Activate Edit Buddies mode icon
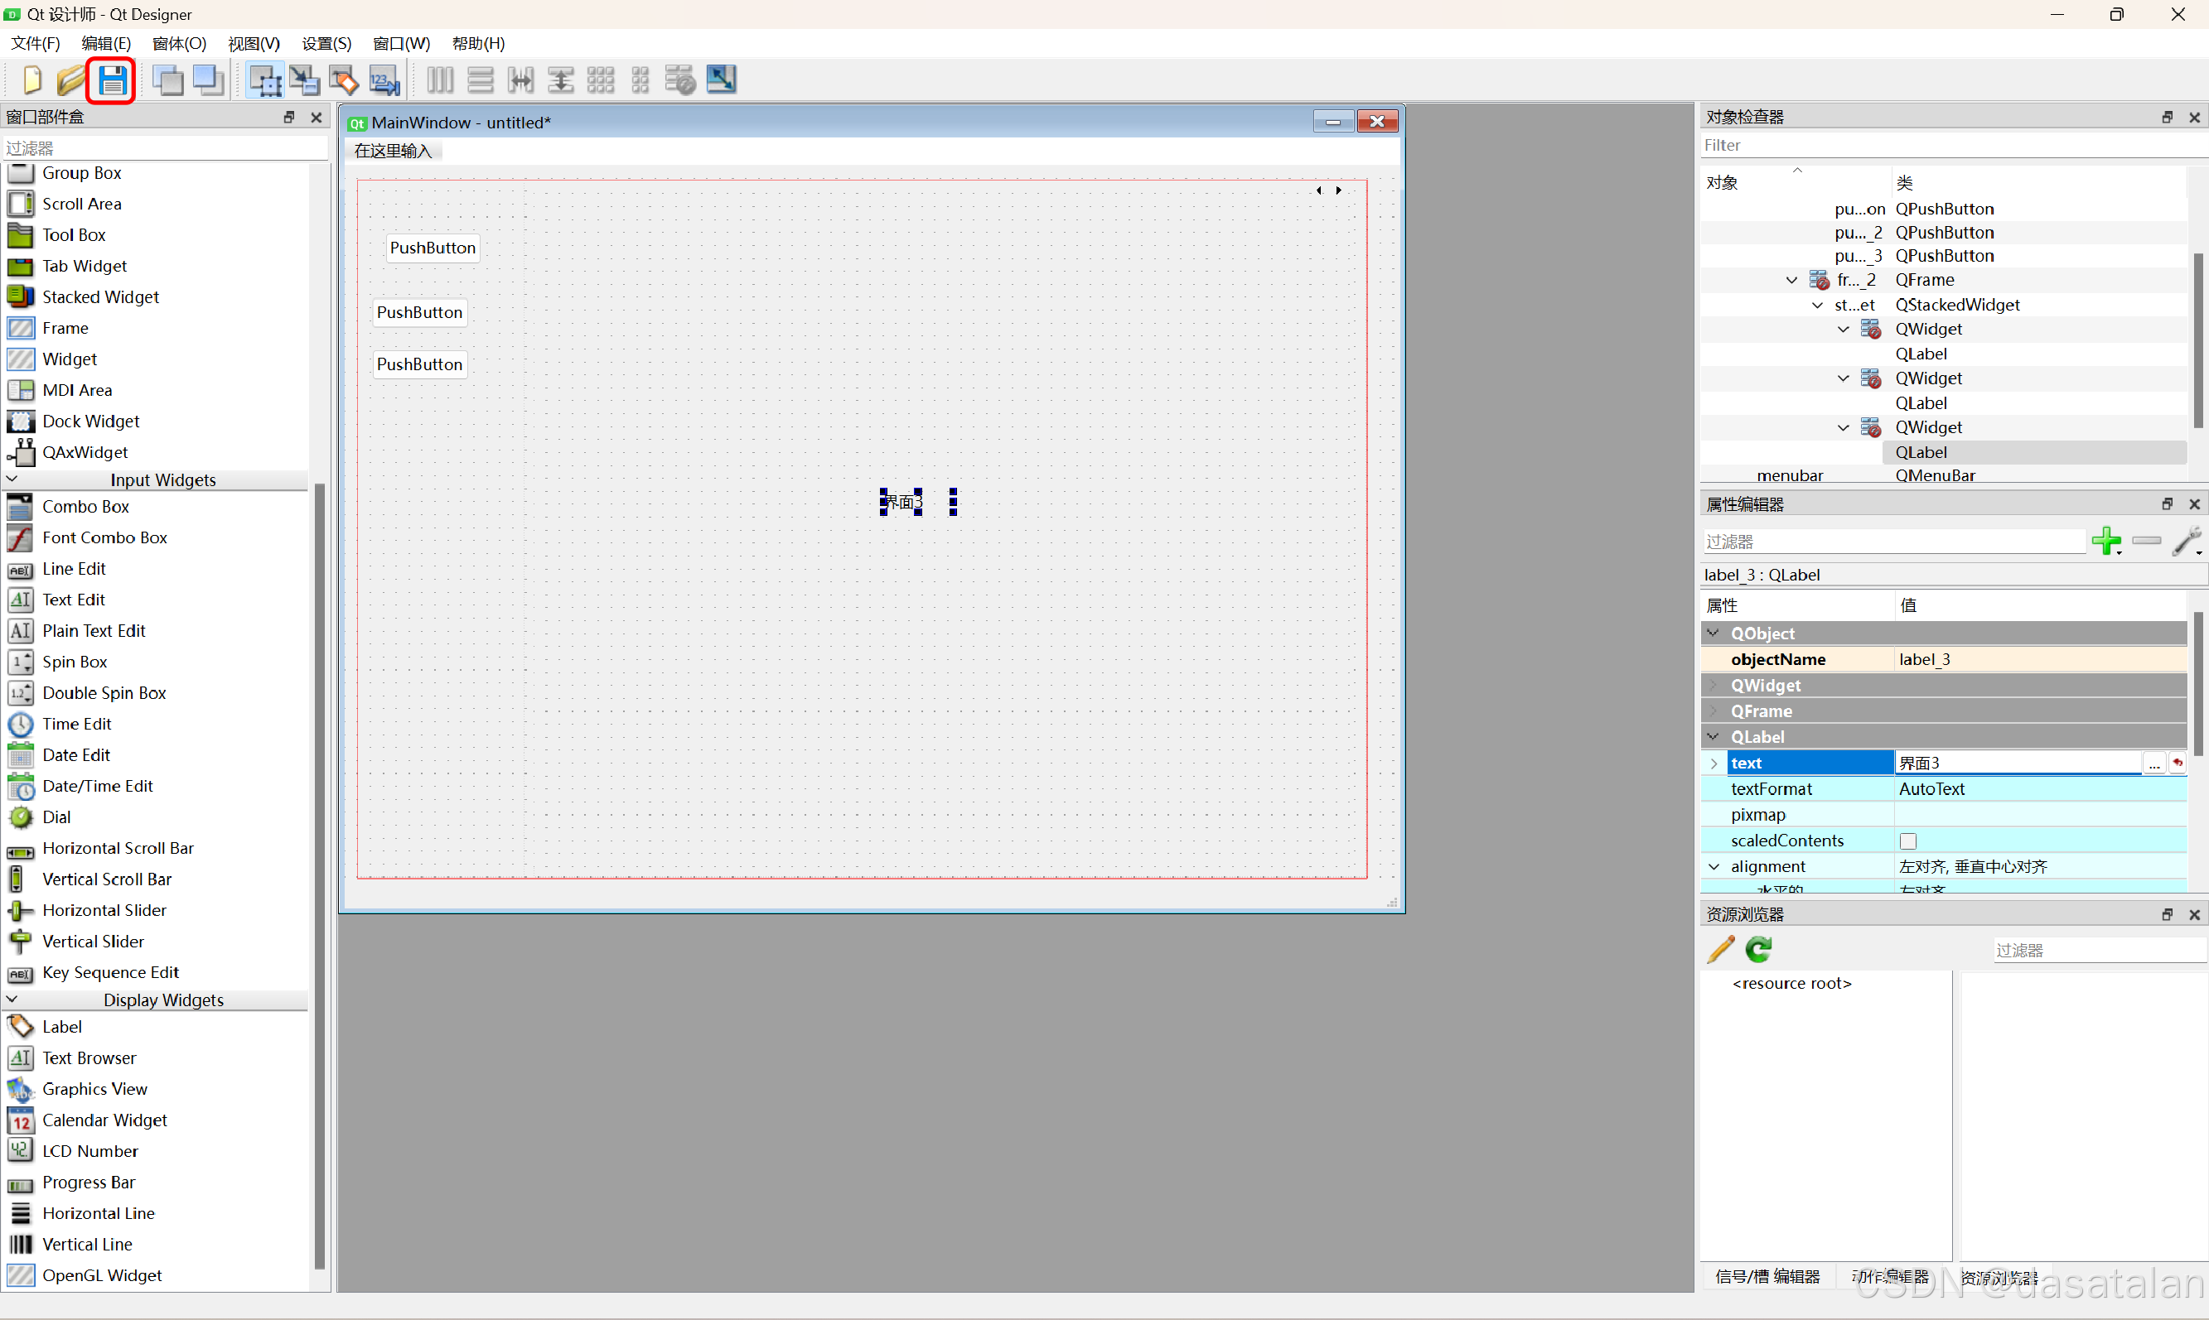The height and width of the screenshot is (1320, 2209). point(345,80)
